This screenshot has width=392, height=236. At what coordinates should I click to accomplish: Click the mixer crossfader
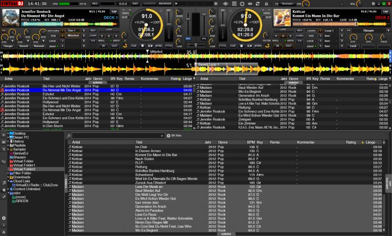point(196,45)
